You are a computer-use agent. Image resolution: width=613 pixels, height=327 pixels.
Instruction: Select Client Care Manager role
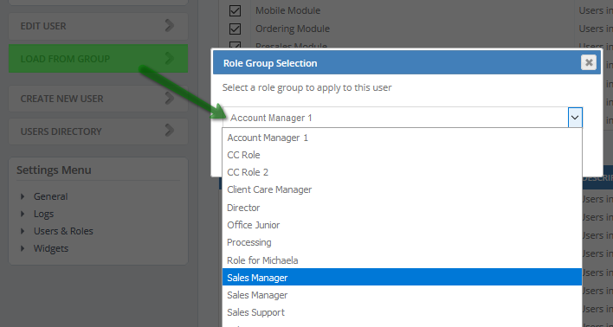(402, 189)
